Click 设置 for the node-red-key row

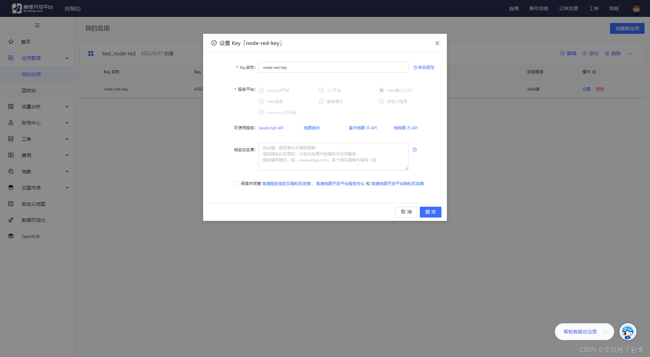[586, 89]
